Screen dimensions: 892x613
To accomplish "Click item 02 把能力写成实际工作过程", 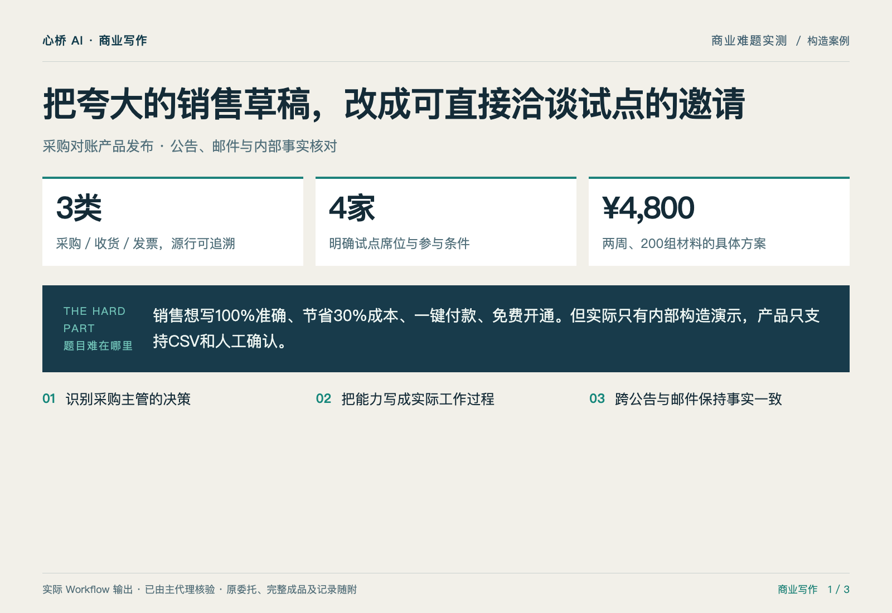I will click(405, 399).
